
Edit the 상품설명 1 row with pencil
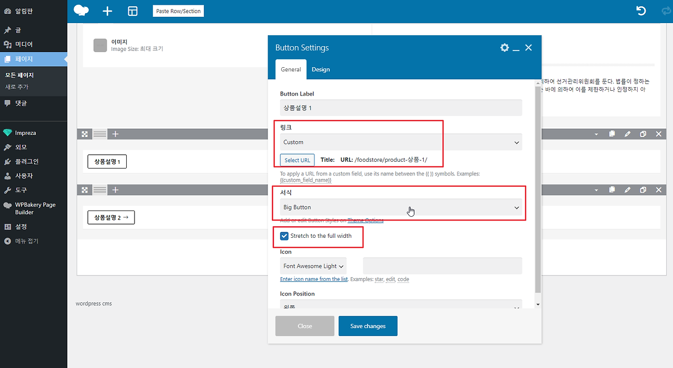[x=628, y=134]
